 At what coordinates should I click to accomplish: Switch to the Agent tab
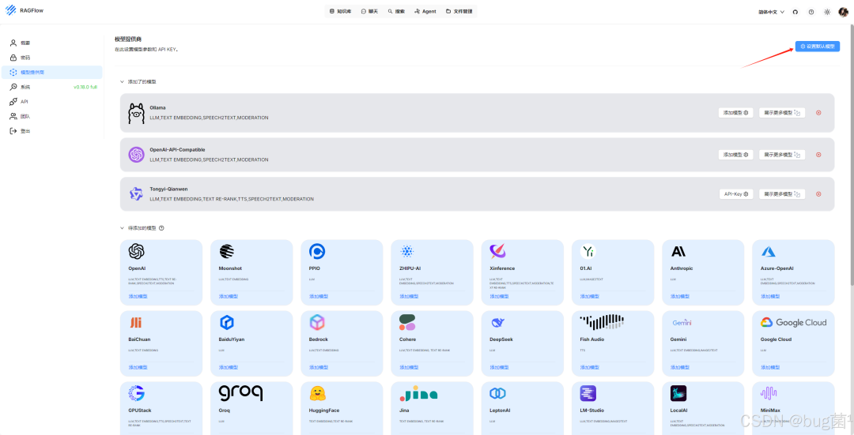(425, 11)
